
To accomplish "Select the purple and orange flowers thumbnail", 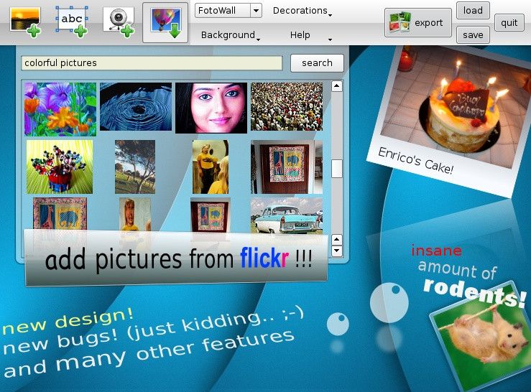I will [x=60, y=109].
